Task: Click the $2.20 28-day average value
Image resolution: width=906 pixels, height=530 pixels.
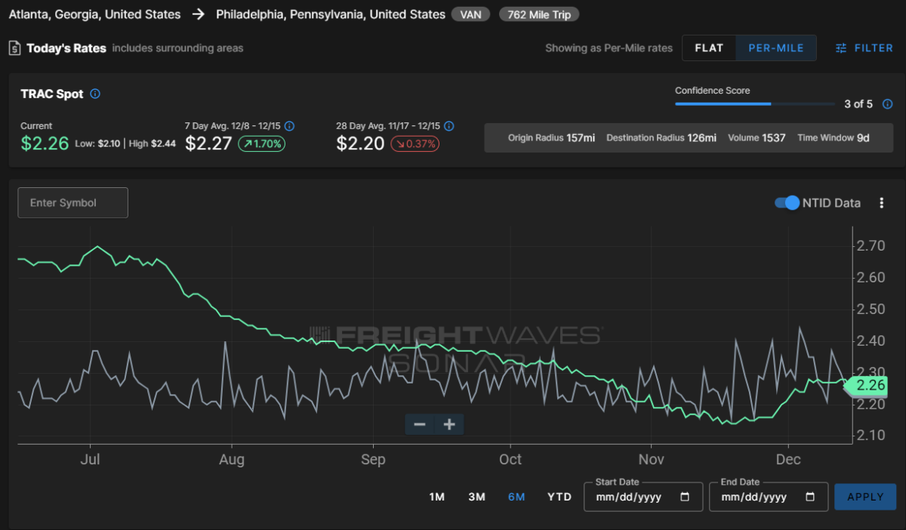Action: click(360, 143)
